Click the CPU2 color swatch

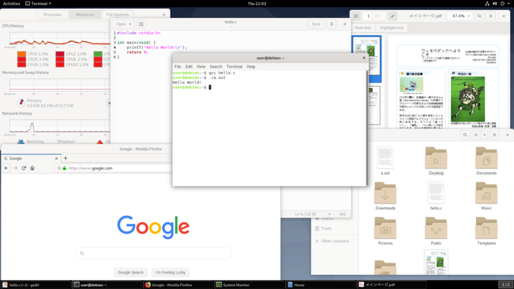tap(60, 54)
